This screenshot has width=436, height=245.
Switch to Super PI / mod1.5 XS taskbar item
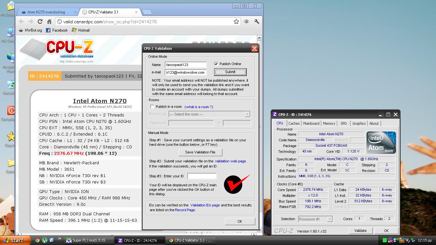[x=88, y=240]
